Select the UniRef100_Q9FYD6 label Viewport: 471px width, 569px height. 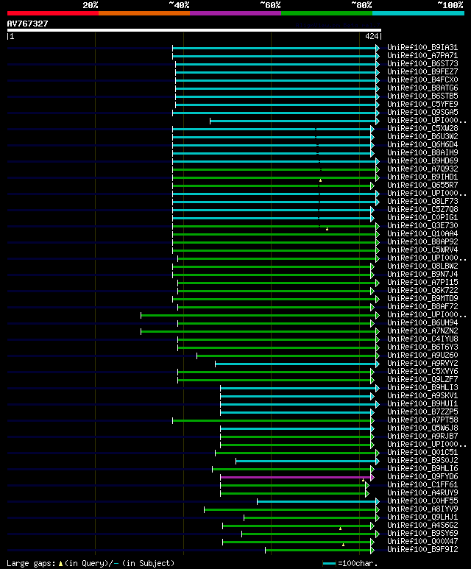coord(422,477)
